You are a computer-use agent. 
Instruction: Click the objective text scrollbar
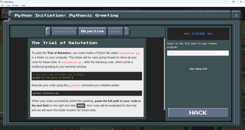(x=164, y=74)
